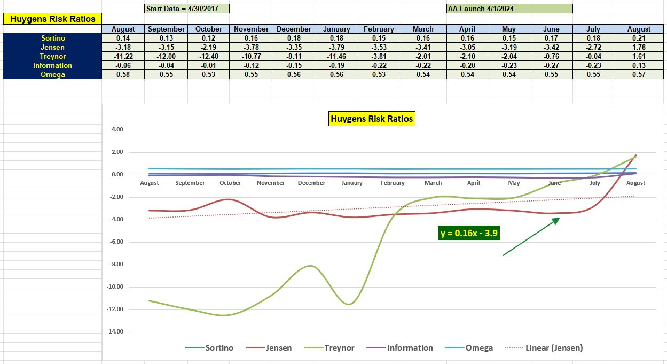Click the Information legend entry

pos(400,348)
